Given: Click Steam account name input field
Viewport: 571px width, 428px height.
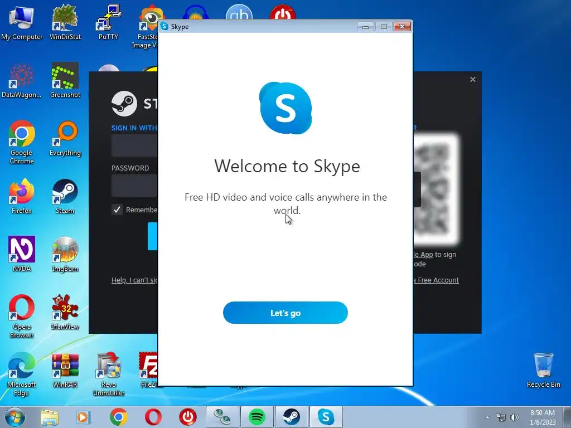Looking at the screenshot, I should tap(134, 145).
